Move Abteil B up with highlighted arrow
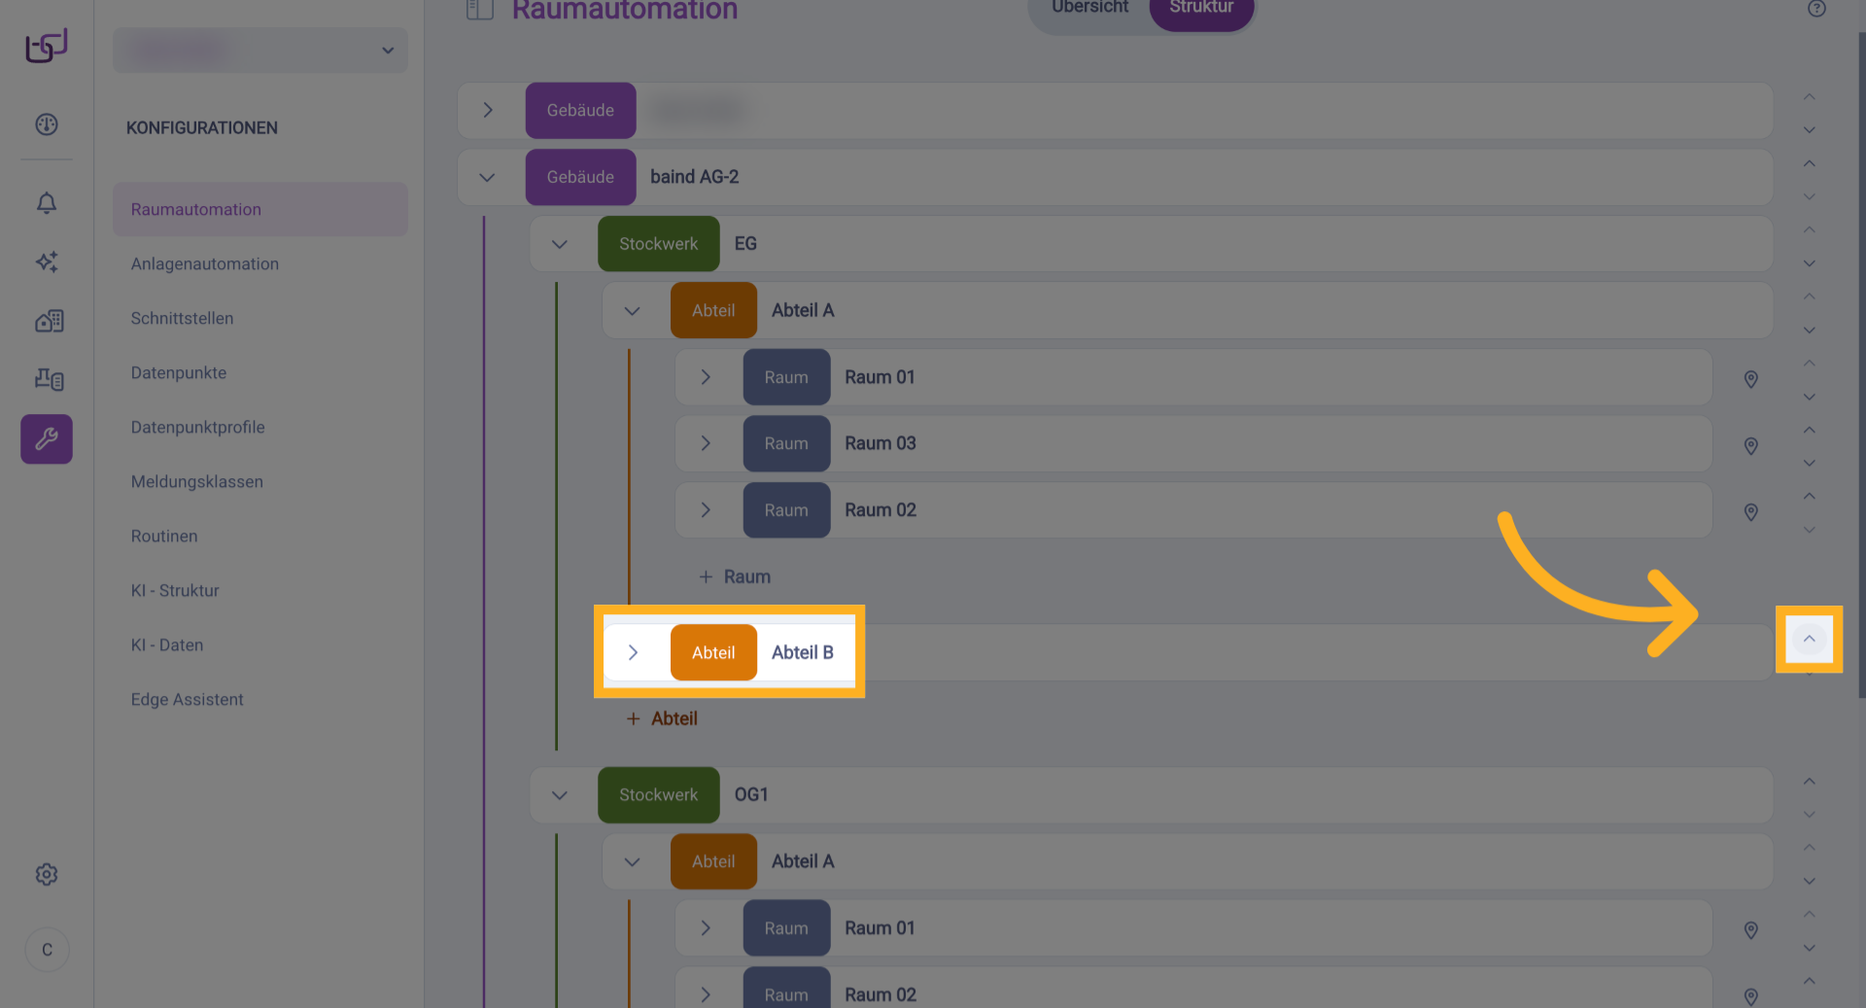Viewport: 1866px width, 1008px height. pos(1809,639)
